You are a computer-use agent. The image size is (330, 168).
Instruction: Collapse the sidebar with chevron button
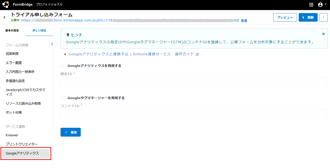coord(52,44)
